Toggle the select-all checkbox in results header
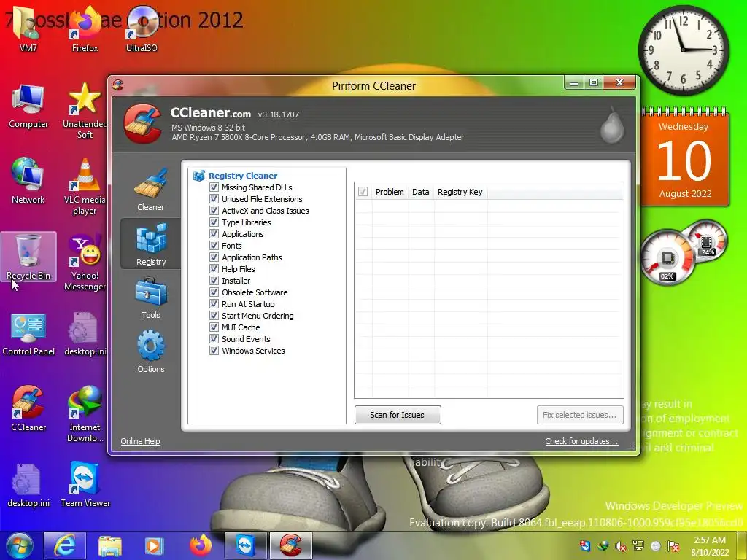The image size is (747, 560). click(x=363, y=192)
